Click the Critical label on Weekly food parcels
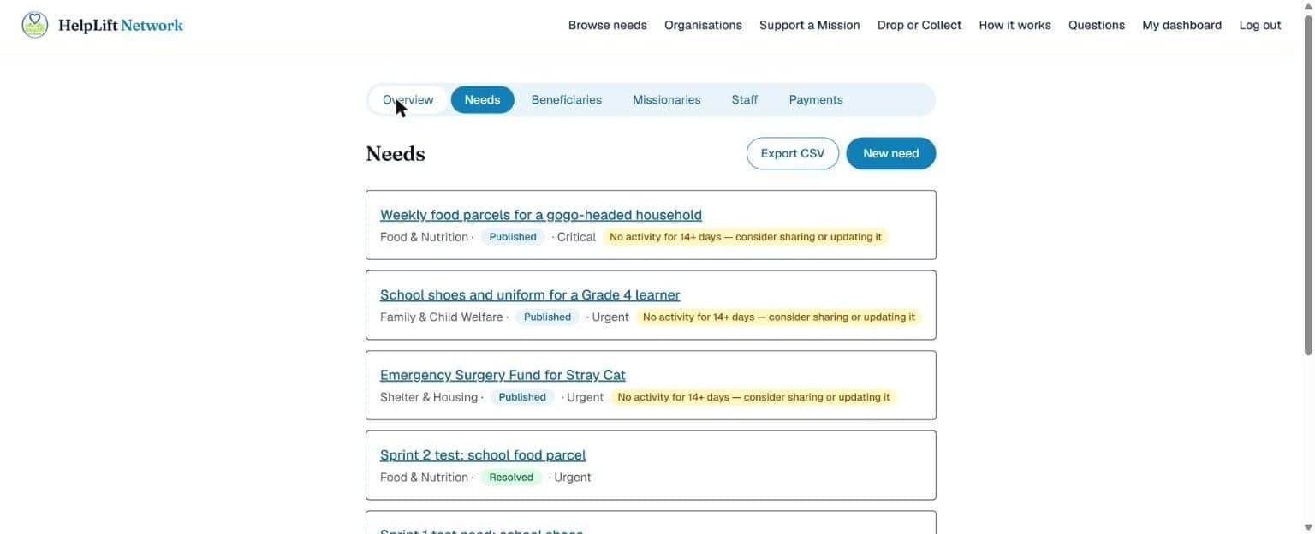 [576, 237]
